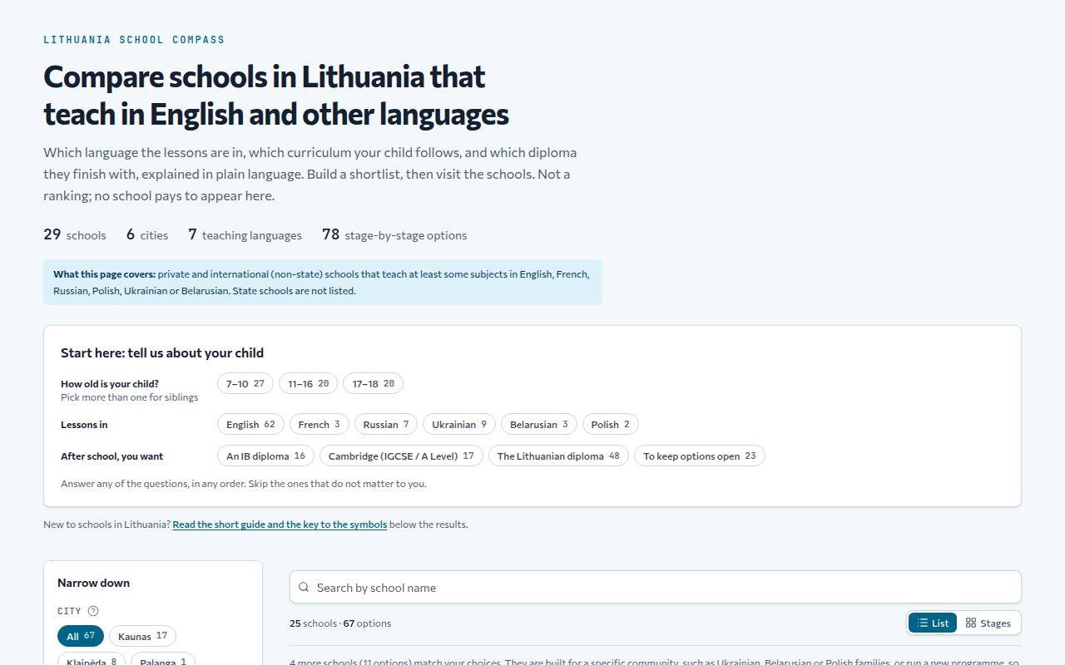Switch to Stages view
This screenshot has height=665, width=1065.
[988, 623]
